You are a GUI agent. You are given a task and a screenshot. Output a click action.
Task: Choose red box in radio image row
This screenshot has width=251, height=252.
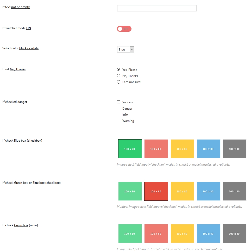pos(156,234)
